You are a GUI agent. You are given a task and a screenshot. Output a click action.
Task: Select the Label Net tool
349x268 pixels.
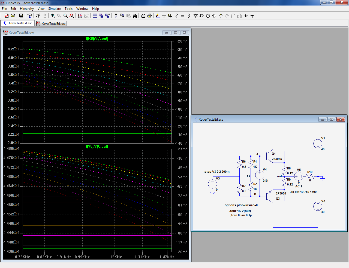170,16
